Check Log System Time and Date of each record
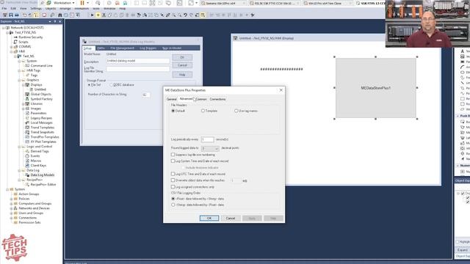Screen dimensions: 470x264 [x=173, y=161]
